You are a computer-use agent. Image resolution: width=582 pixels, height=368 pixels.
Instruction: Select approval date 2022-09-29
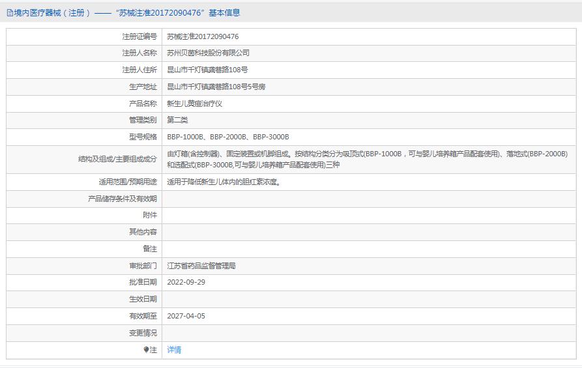click(186, 282)
